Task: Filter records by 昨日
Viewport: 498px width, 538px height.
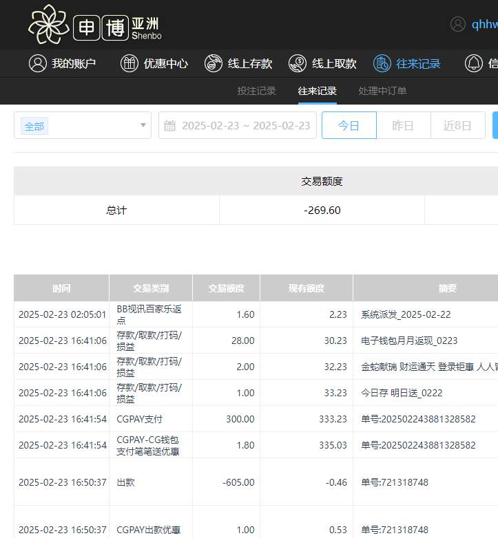Action: 403,126
